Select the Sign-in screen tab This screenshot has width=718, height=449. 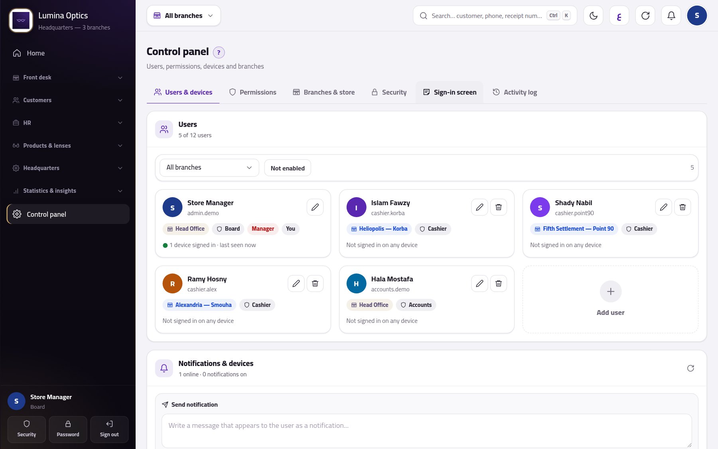pos(450,92)
